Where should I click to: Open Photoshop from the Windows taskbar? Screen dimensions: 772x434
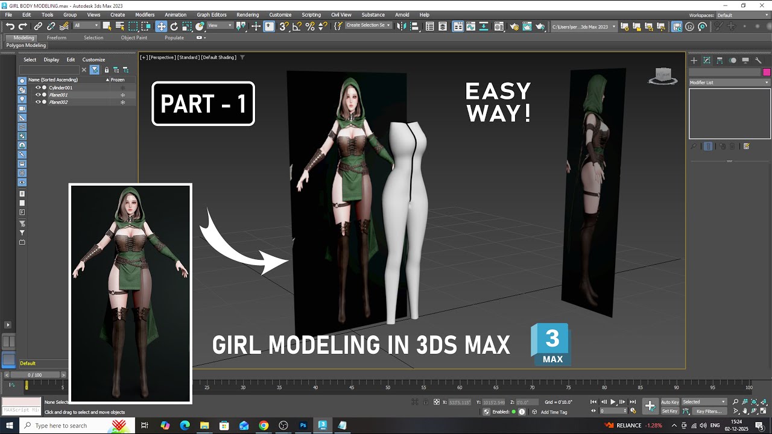coord(303,426)
